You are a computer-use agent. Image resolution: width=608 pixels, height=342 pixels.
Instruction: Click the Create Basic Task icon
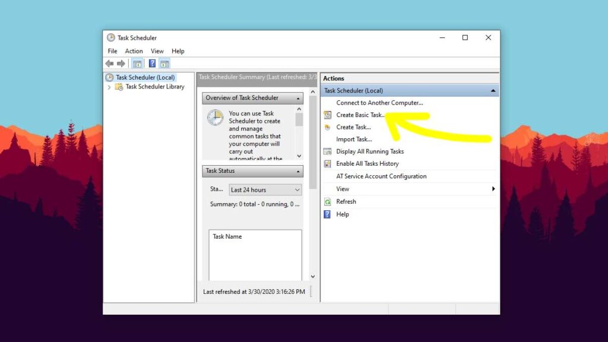click(x=328, y=115)
